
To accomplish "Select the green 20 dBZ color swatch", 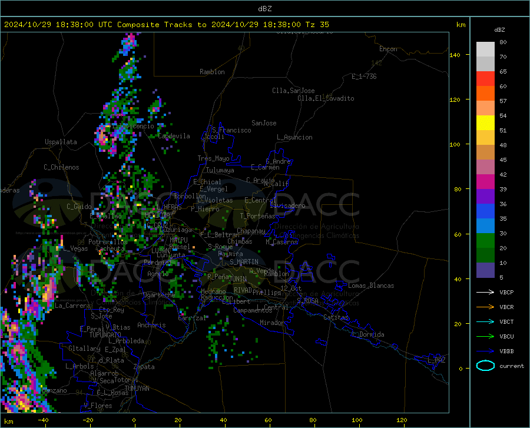I will click(485, 241).
